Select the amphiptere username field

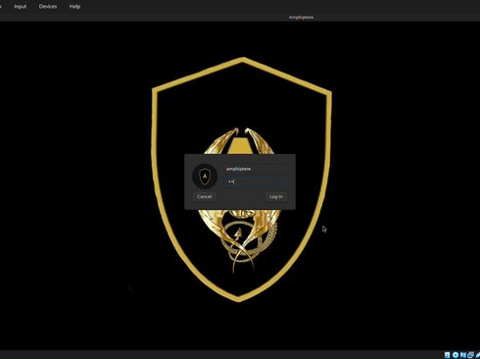coord(256,169)
